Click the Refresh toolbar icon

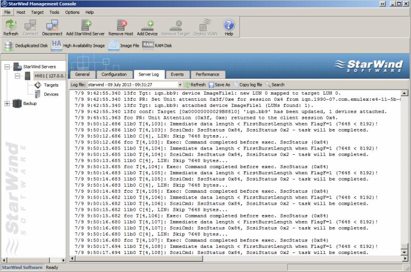pyautogui.click(x=11, y=27)
